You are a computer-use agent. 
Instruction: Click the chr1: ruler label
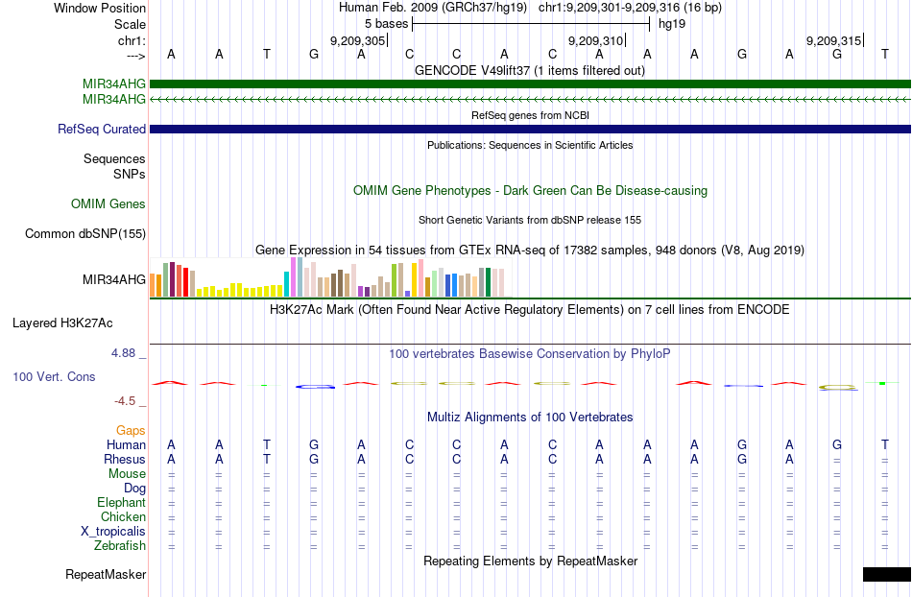[x=132, y=40]
